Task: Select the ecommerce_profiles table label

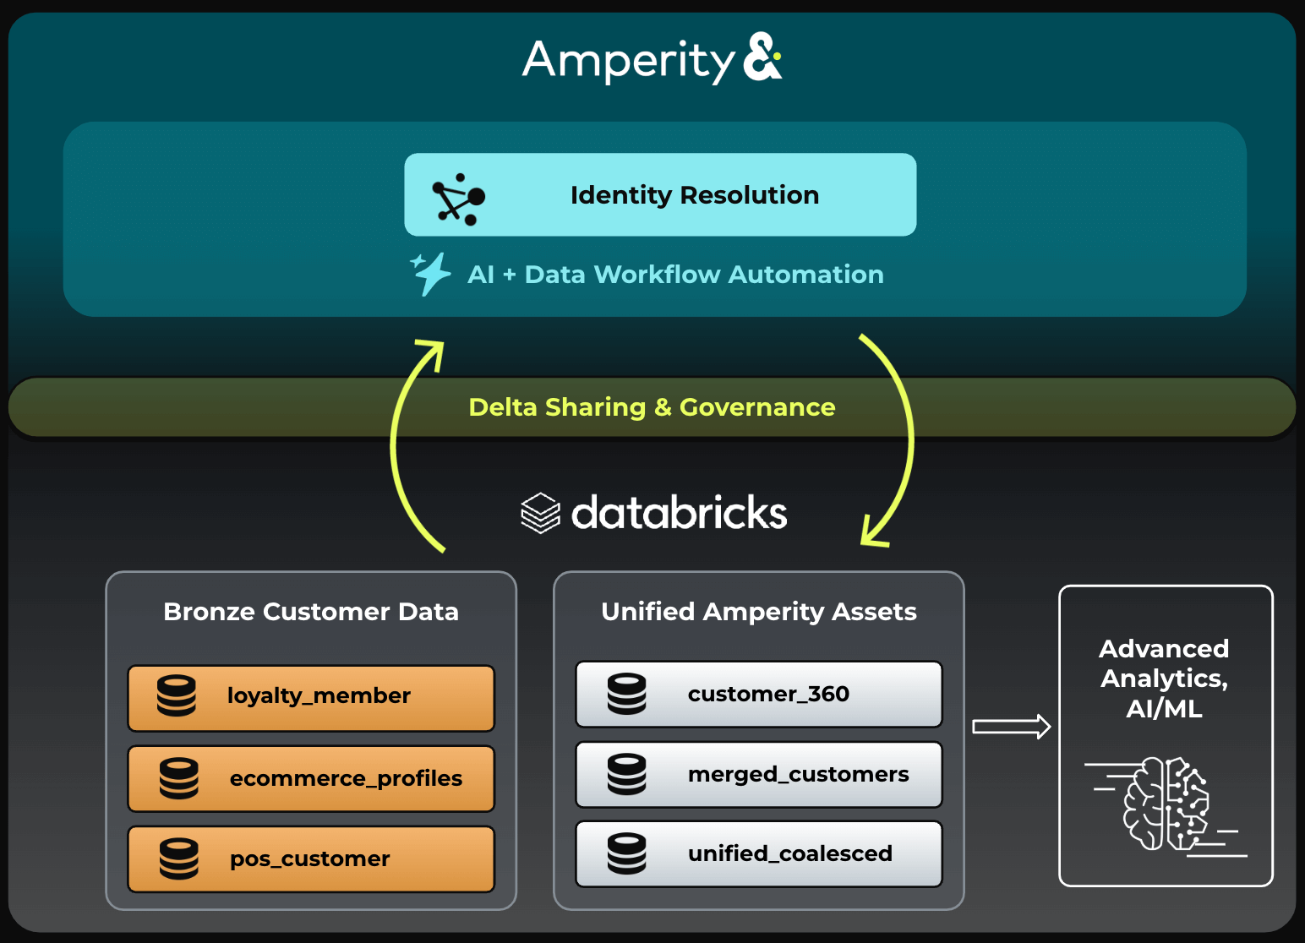Action: click(346, 778)
